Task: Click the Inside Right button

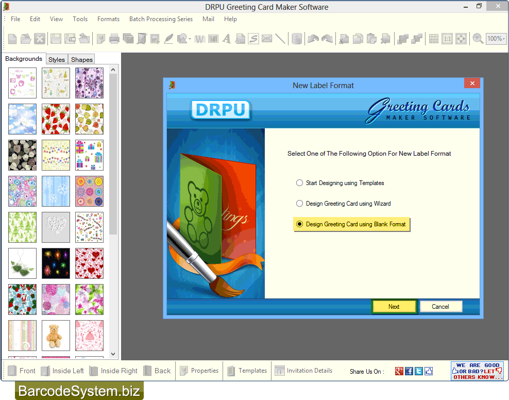Action: pyautogui.click(x=113, y=371)
